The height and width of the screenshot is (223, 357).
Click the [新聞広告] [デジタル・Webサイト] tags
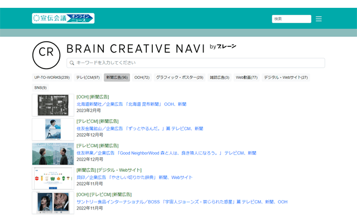(x=109, y=170)
